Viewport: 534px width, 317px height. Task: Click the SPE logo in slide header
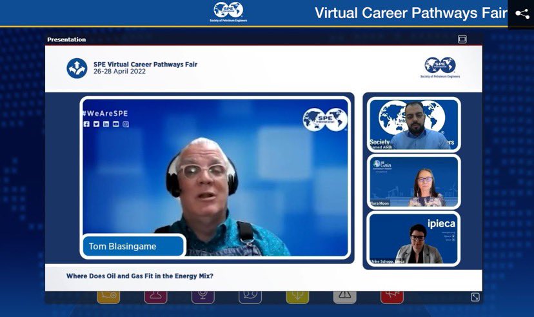[x=440, y=68]
